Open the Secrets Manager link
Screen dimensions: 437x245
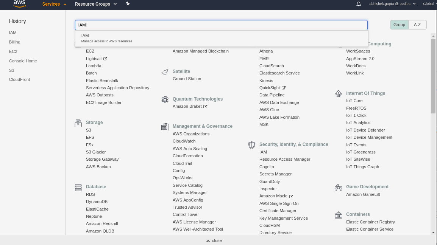[275, 174]
